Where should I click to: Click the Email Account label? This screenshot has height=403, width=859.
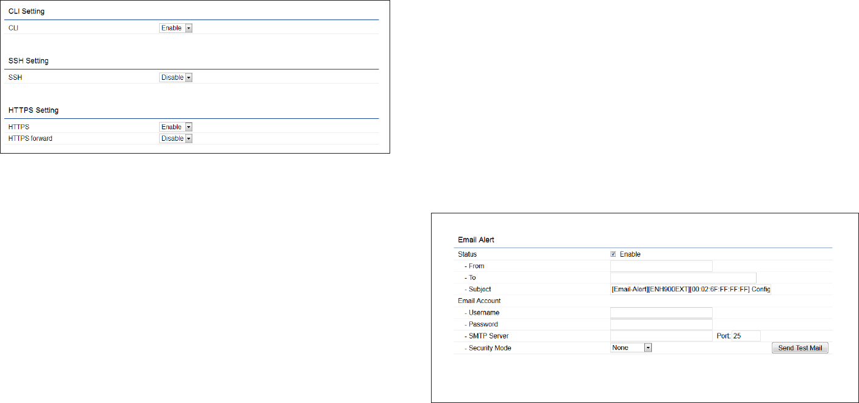pos(479,301)
